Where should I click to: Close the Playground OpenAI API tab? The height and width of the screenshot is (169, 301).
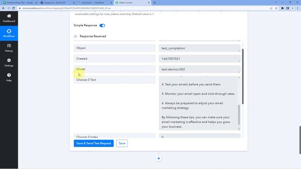click(74, 3)
